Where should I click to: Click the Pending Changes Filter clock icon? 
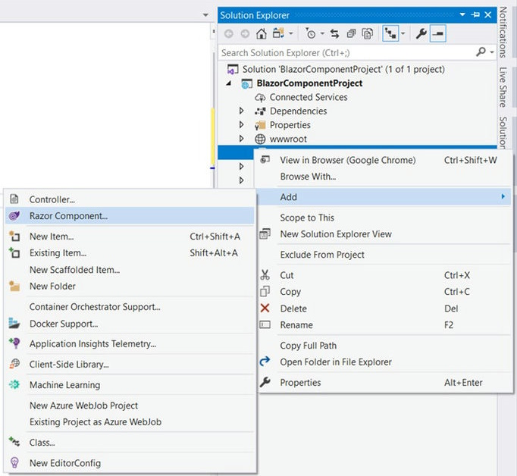coord(310,33)
